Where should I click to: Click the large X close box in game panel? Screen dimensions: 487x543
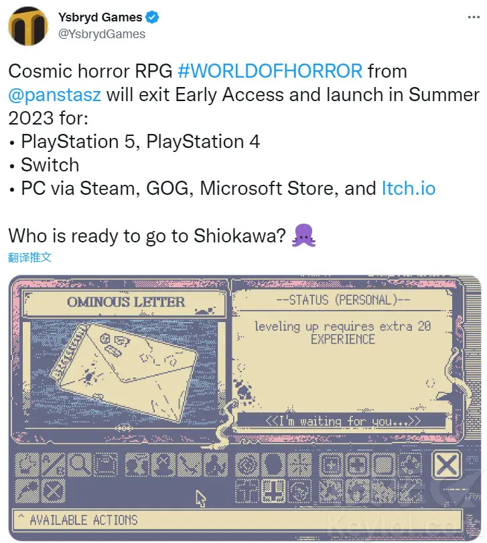pyautogui.click(x=447, y=465)
